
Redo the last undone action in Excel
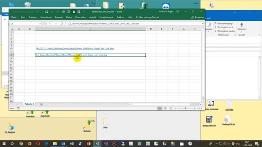click(57, 12)
